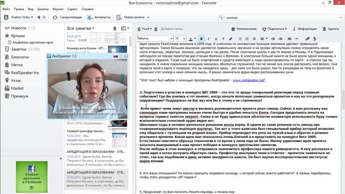Expand the Новая заметка dropdown arrow
The height and width of the screenshot is (194, 345).
[148, 17]
